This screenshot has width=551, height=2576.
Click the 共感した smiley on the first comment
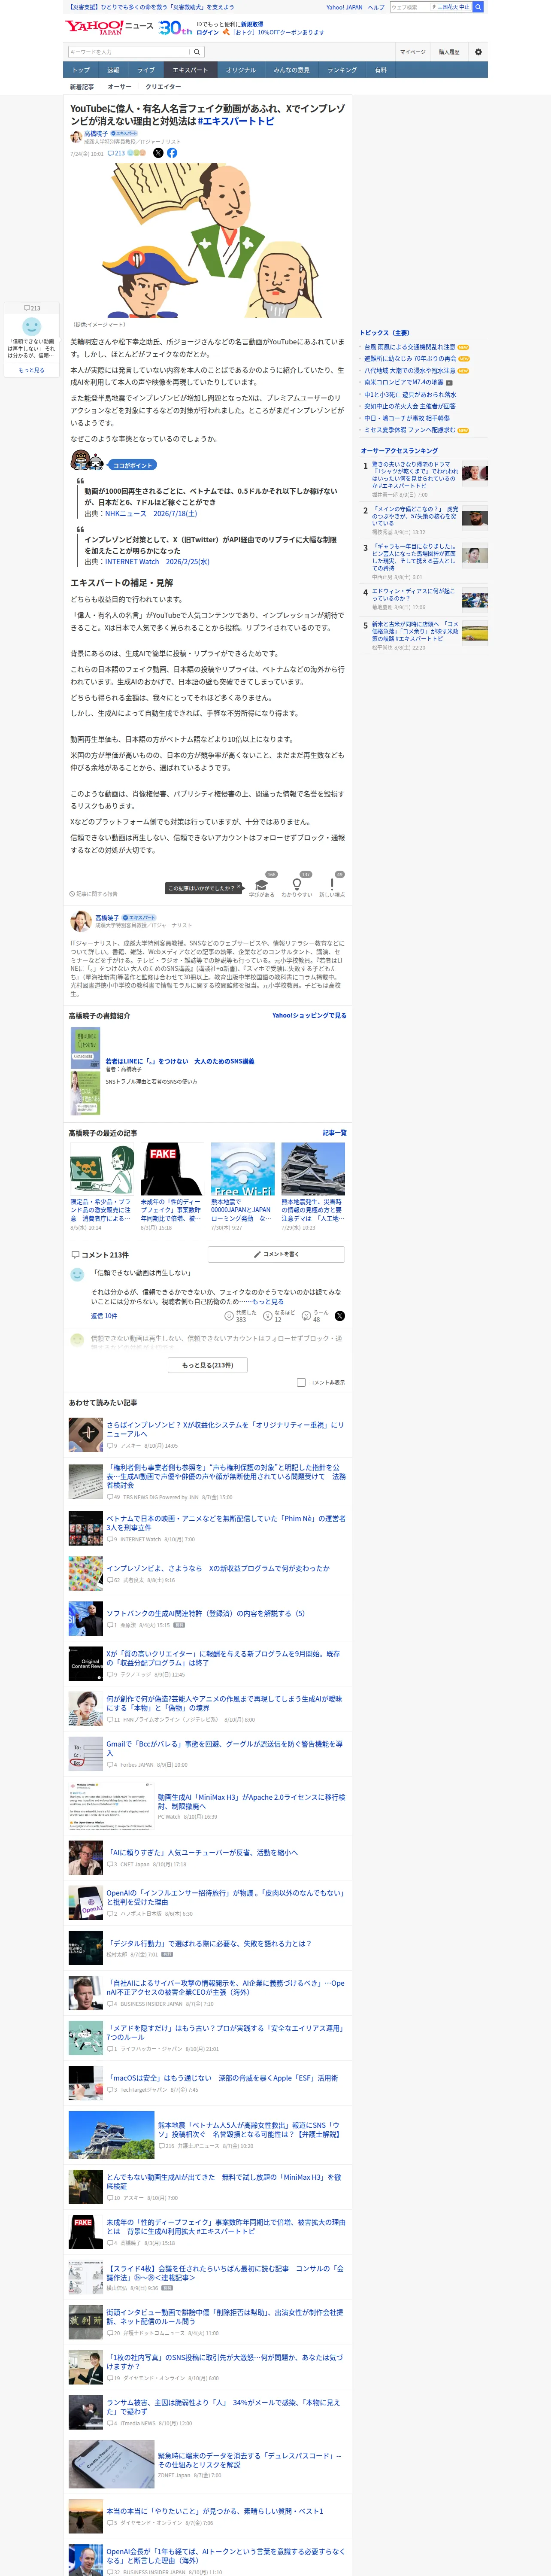tap(229, 1316)
